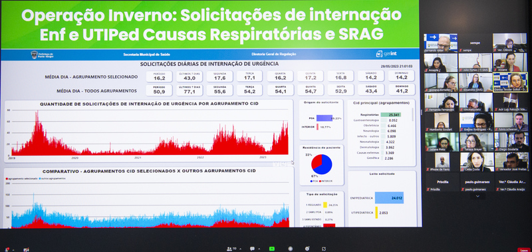Show next gallery page with down chevron
This screenshot has height=252, width=532.
coord(477,196)
